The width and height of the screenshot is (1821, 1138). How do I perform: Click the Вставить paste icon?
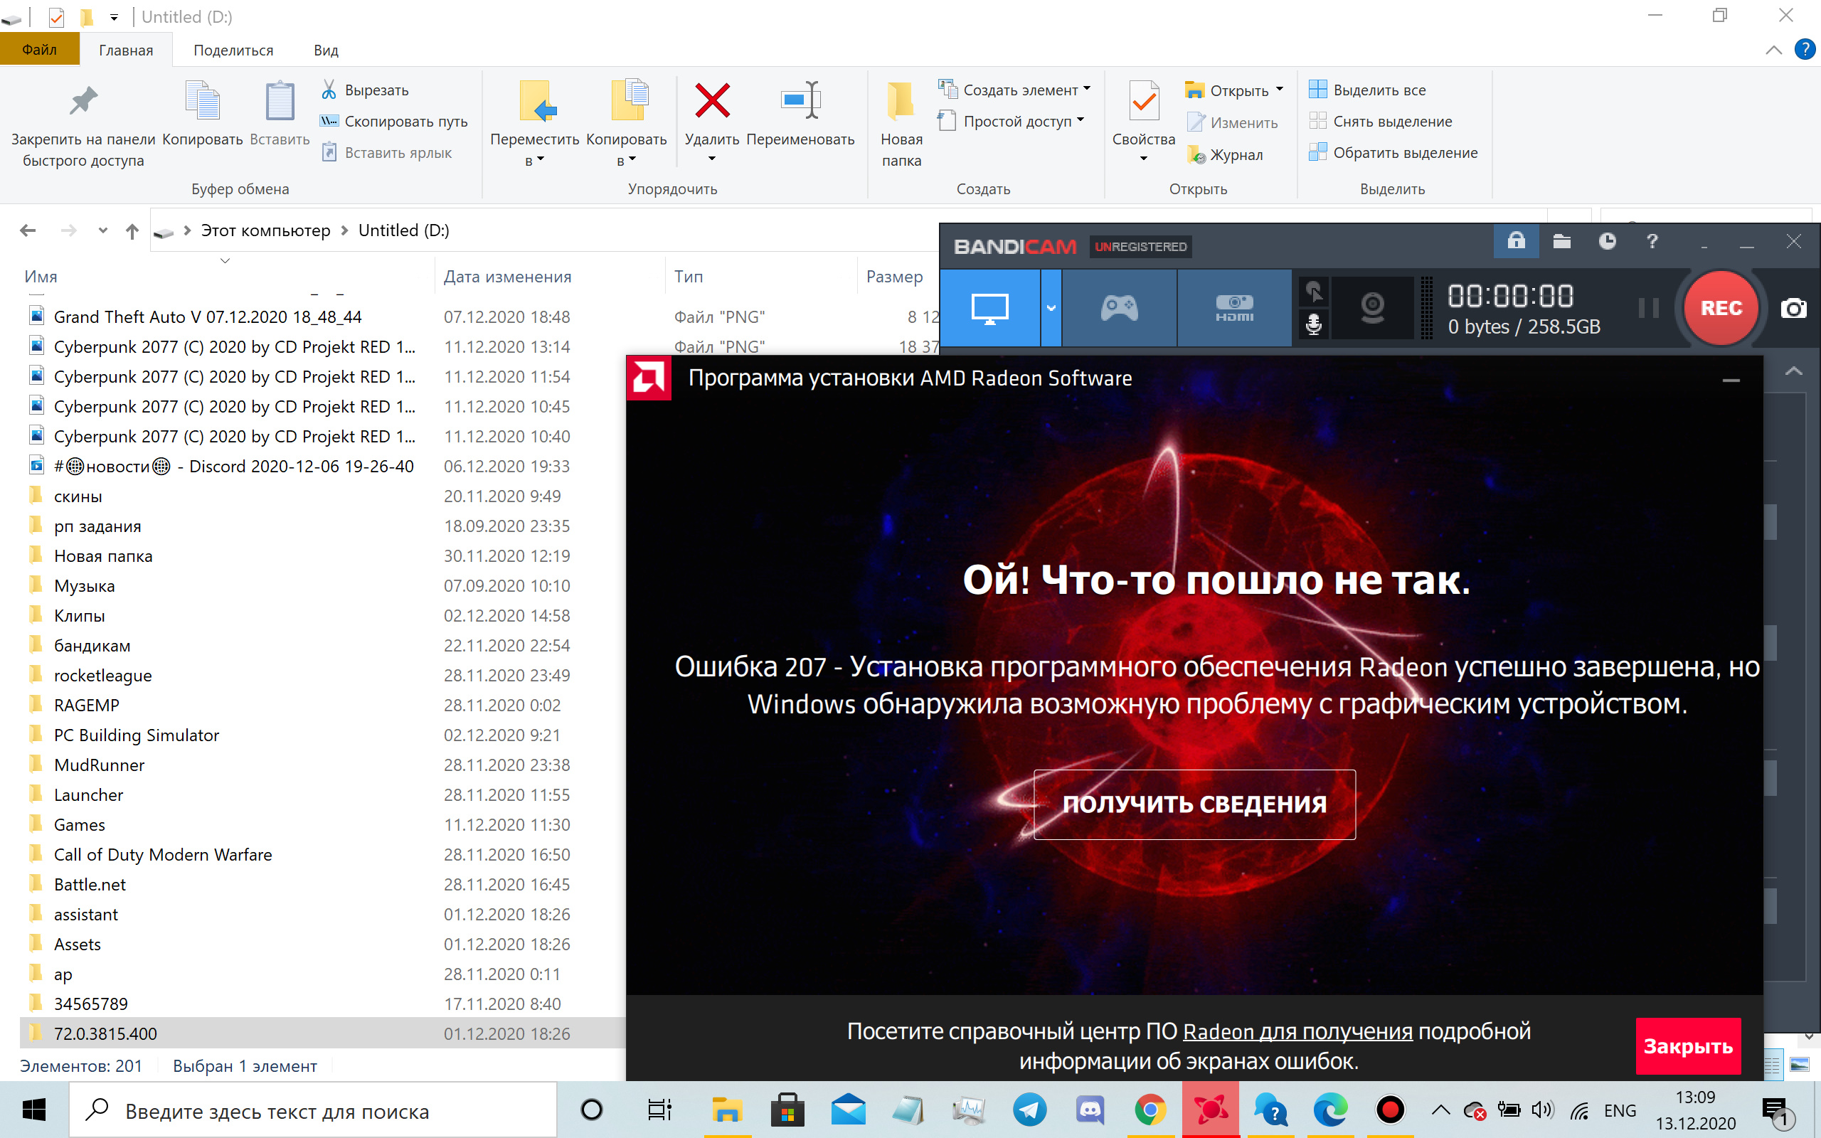[279, 101]
